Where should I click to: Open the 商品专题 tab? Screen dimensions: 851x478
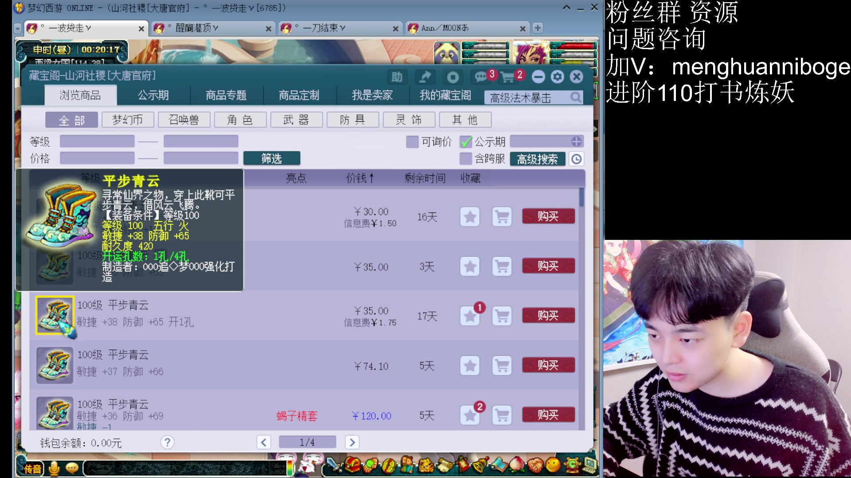pos(226,95)
